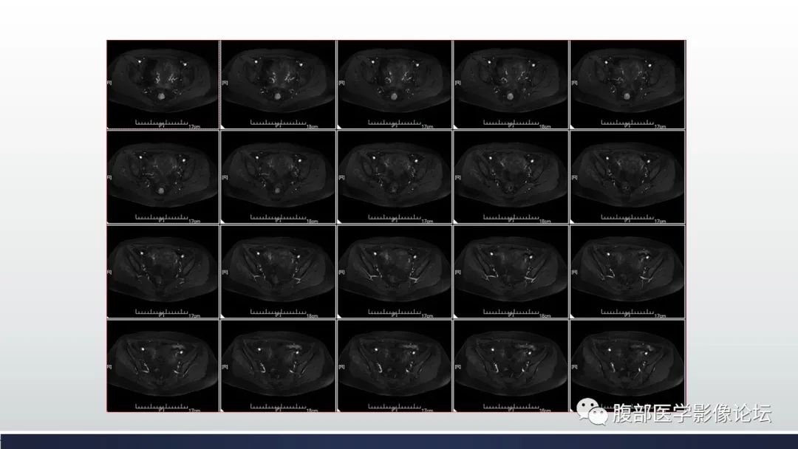
Task: Select the middle MRI slice in bottom row
Action: [395, 366]
